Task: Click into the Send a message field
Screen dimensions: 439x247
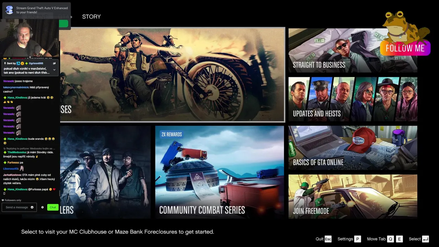Action: (x=20, y=207)
